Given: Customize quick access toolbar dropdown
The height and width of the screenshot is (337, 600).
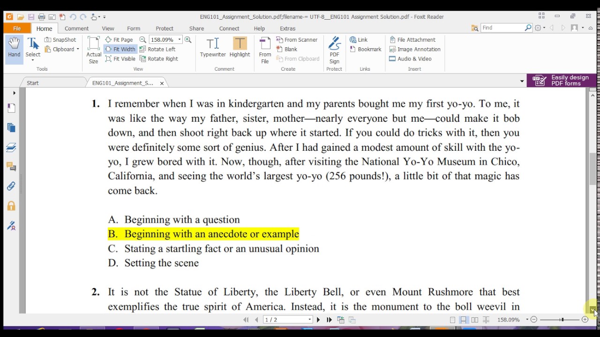Looking at the screenshot, I should (104, 17).
